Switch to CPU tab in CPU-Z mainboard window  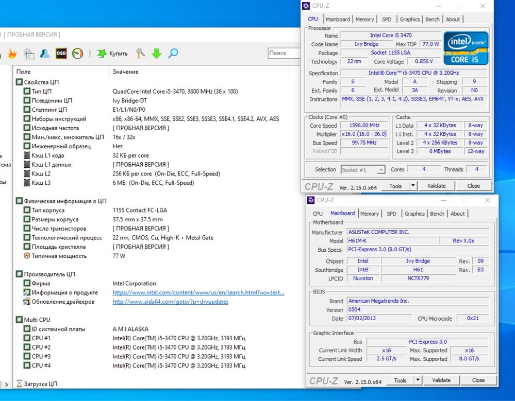coord(317,214)
